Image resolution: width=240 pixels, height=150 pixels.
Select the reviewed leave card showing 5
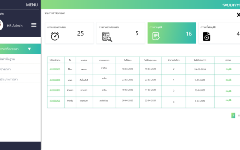click(121, 33)
